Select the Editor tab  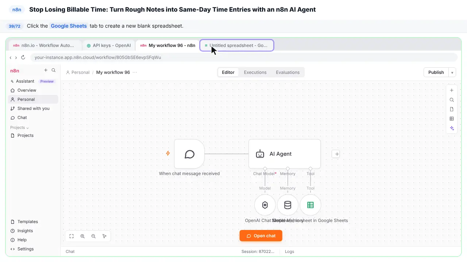point(228,72)
